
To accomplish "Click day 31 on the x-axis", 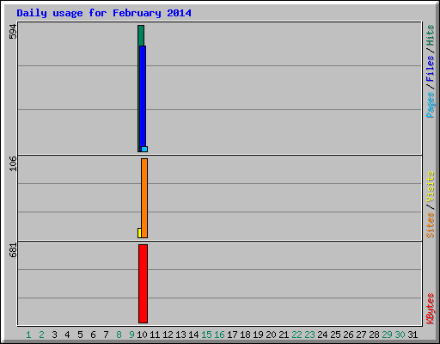I will (x=412, y=335).
